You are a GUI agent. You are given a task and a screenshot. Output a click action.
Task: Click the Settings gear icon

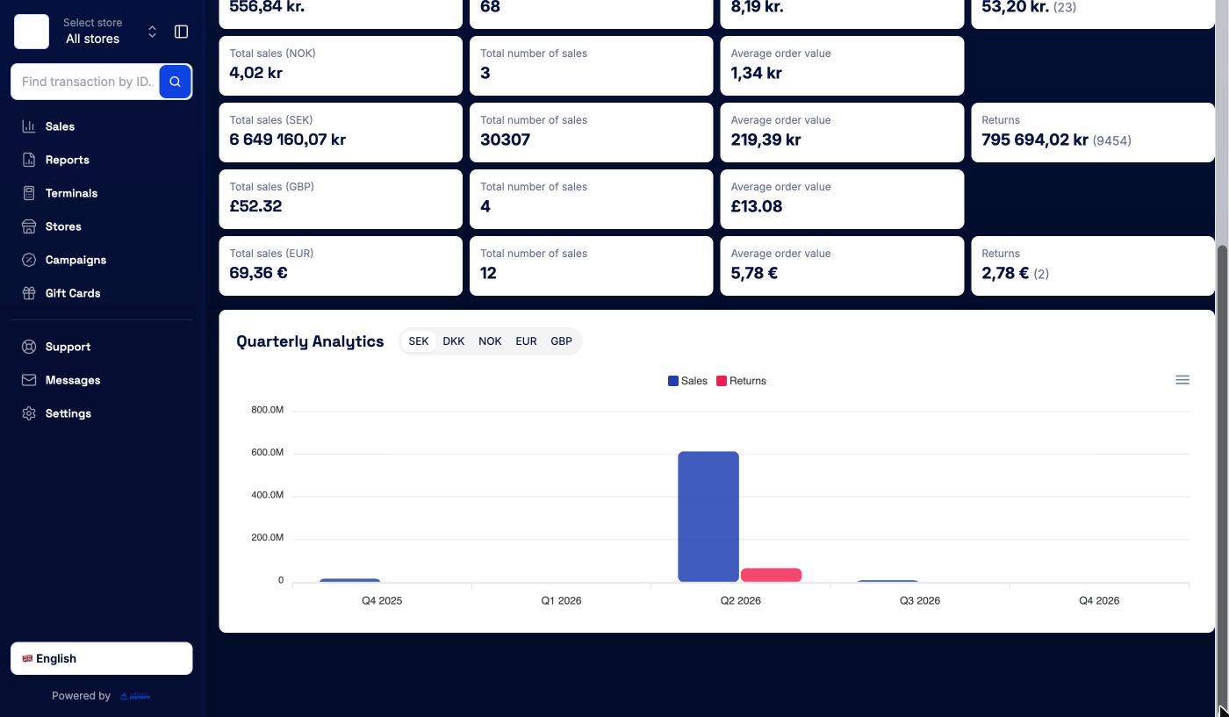pyautogui.click(x=29, y=413)
